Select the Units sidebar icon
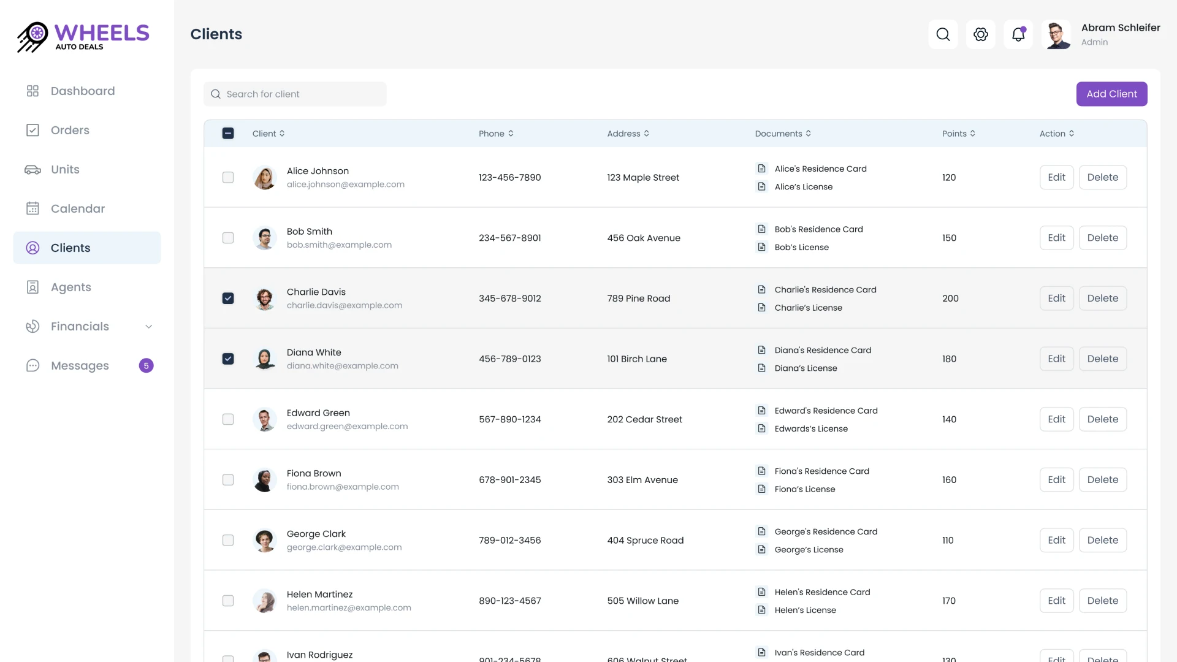Viewport: 1177px width, 662px height. 32,169
